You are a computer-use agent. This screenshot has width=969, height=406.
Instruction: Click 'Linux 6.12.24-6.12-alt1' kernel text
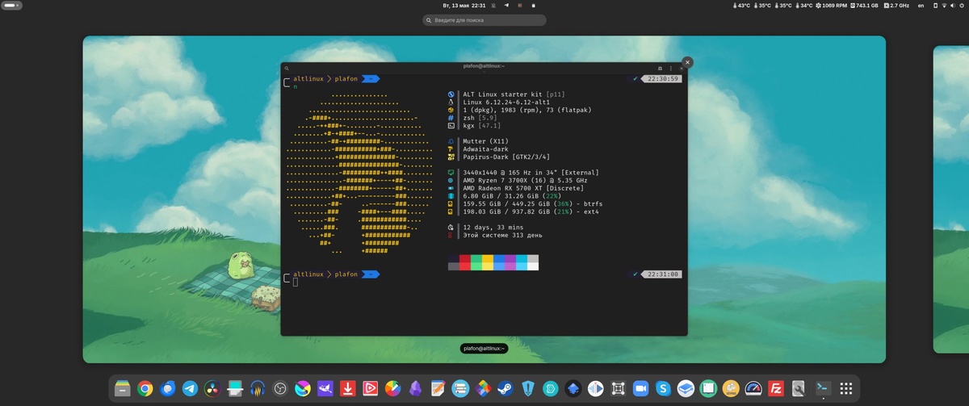click(x=506, y=103)
